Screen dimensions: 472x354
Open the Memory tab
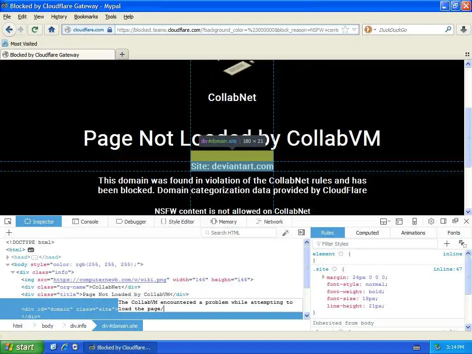coord(224,222)
